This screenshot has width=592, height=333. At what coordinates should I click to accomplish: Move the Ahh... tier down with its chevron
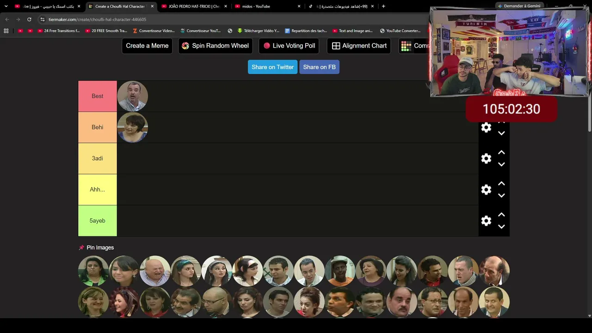tap(501, 195)
